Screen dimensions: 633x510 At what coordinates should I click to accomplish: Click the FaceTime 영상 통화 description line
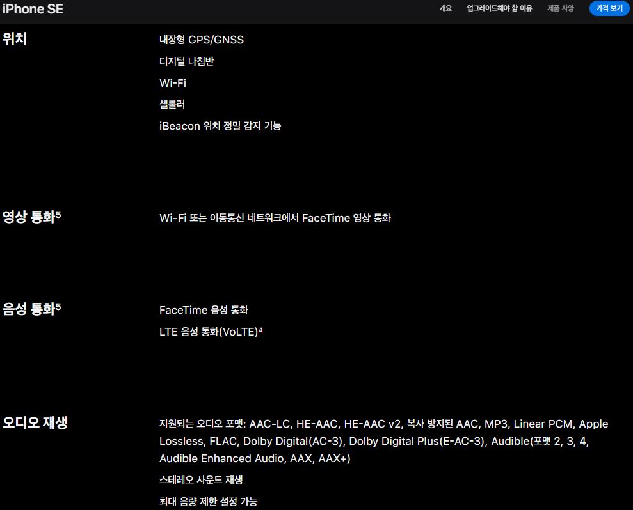[275, 218]
